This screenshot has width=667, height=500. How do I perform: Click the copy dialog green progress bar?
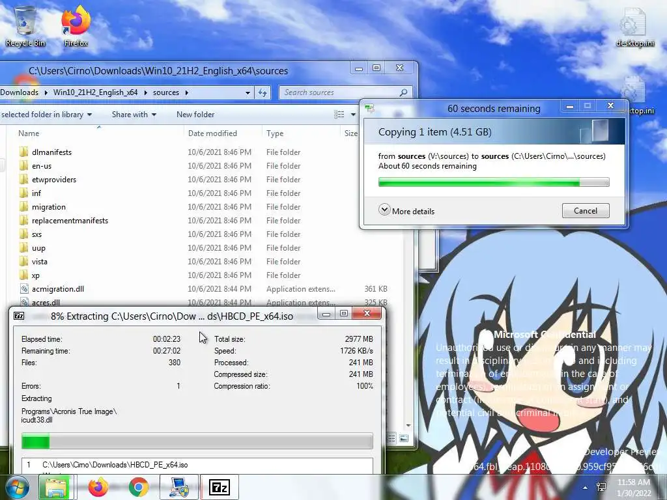pyautogui.click(x=494, y=182)
